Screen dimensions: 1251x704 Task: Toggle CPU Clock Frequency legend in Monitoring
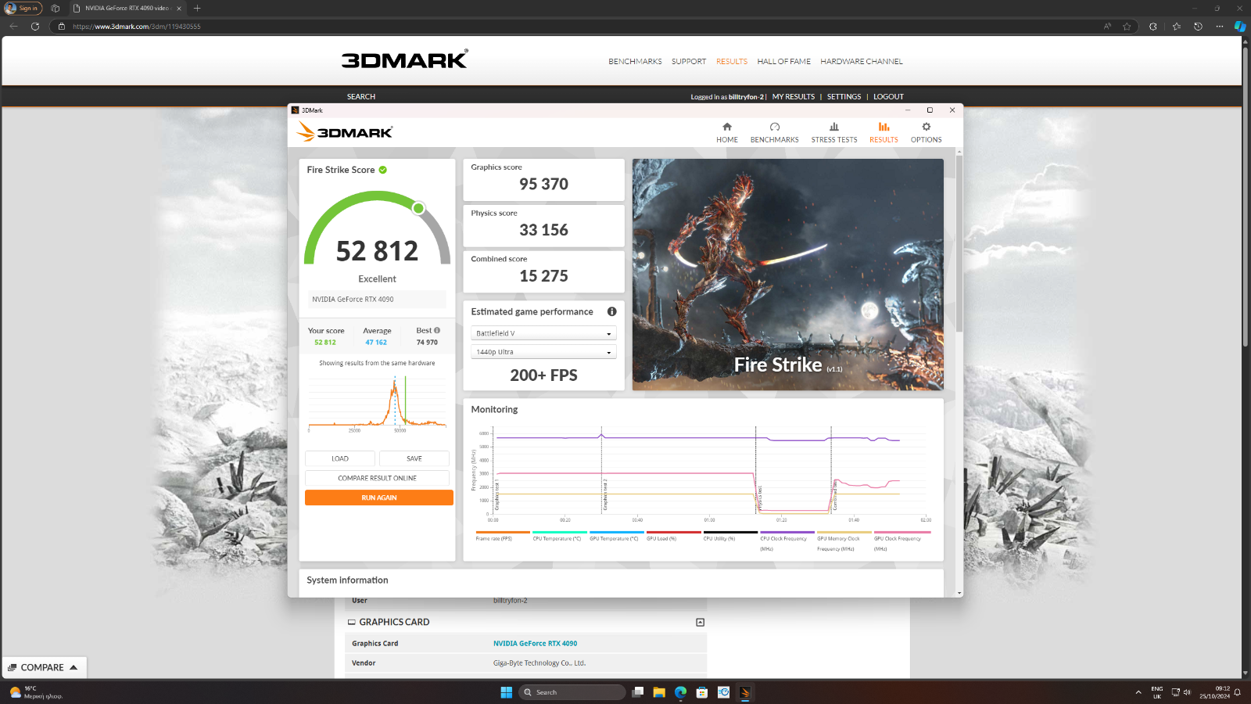(x=787, y=541)
